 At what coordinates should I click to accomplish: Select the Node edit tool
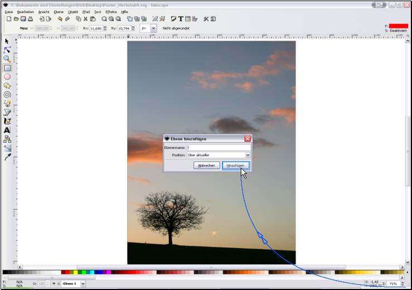(x=7, y=50)
